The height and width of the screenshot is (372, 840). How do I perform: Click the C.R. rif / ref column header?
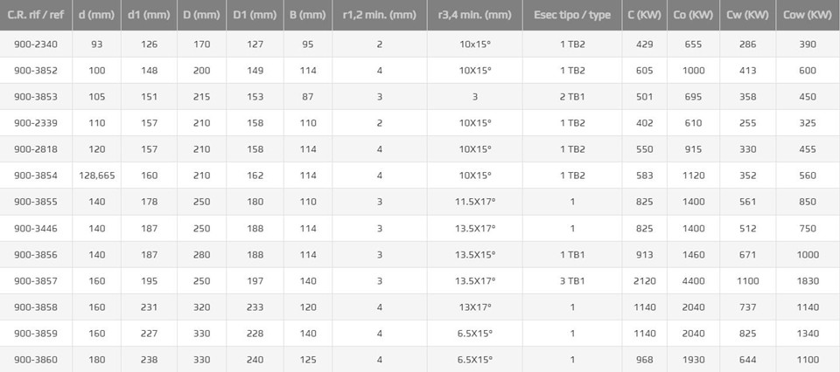coord(36,15)
